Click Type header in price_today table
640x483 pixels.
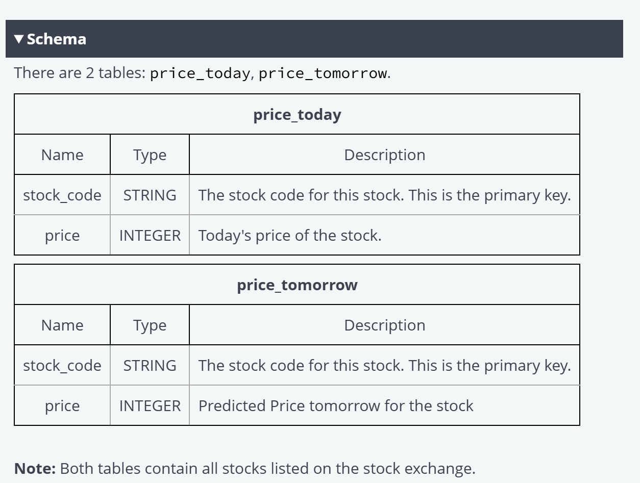point(150,155)
